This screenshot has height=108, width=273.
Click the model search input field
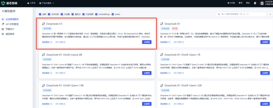tap(241, 14)
